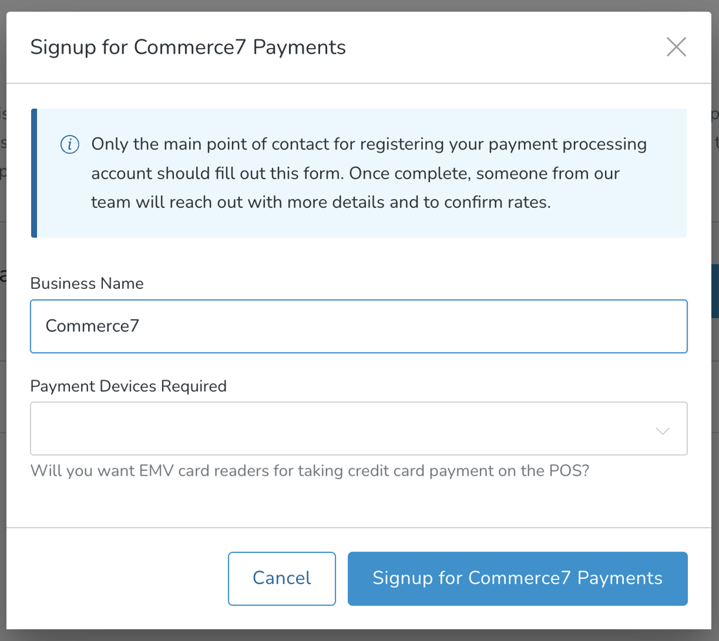Click the info icon in the notice banner
The height and width of the screenshot is (641, 719).
[x=69, y=144]
